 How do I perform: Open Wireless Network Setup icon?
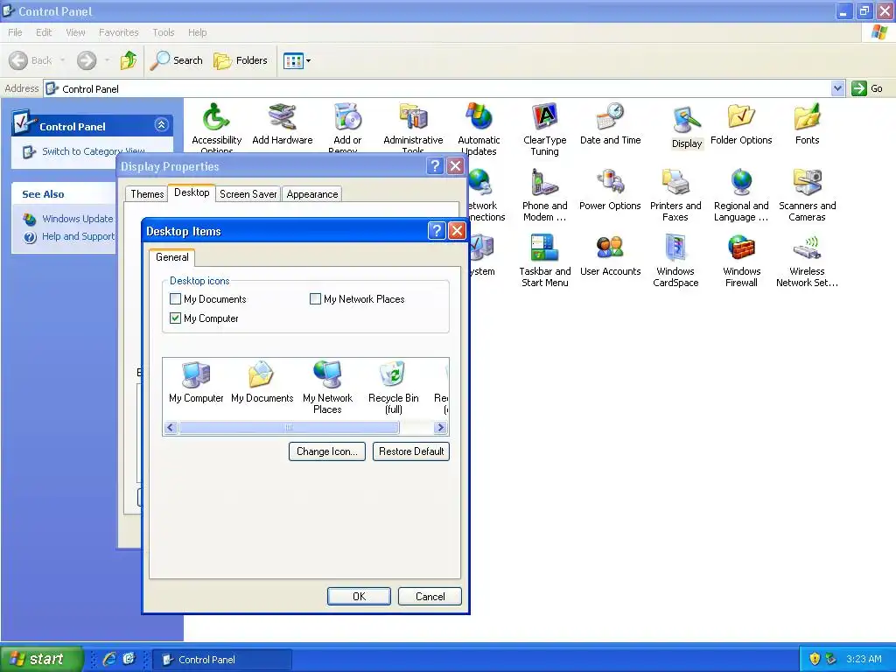[x=807, y=261]
